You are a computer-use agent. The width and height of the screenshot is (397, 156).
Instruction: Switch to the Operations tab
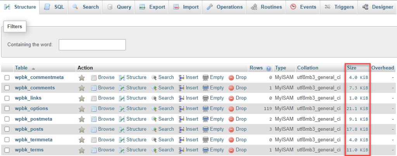point(224,7)
